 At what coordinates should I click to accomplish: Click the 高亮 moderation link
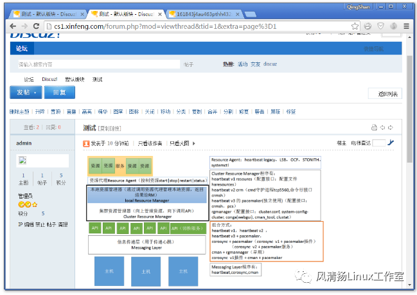pyautogui.click(x=87, y=112)
